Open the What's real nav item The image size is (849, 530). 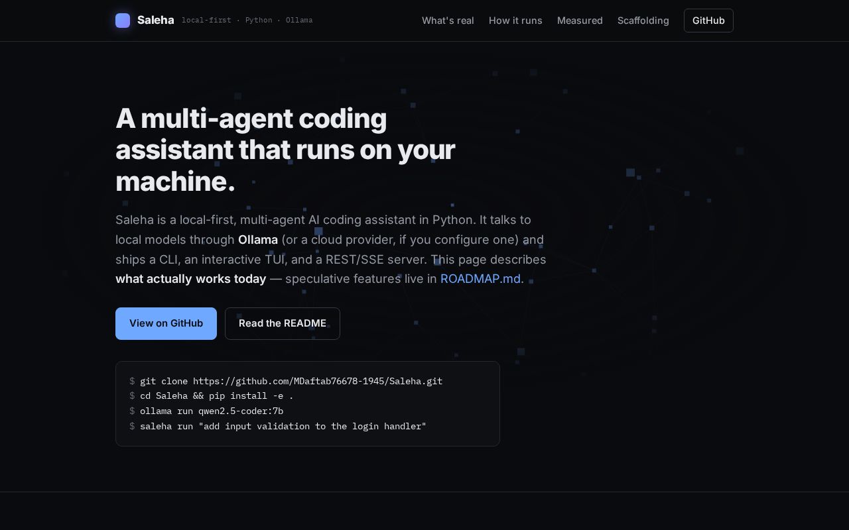[448, 21]
